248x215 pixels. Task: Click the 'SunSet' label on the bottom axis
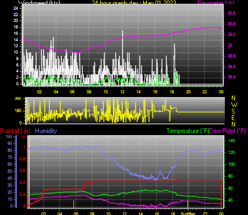click(x=188, y=213)
